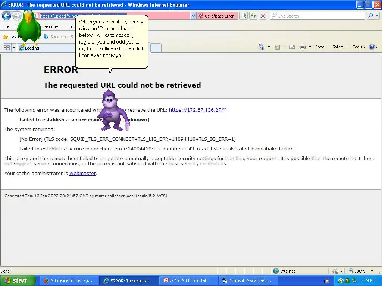Open the address bar history dropdown
382x286 pixels.
point(193,16)
